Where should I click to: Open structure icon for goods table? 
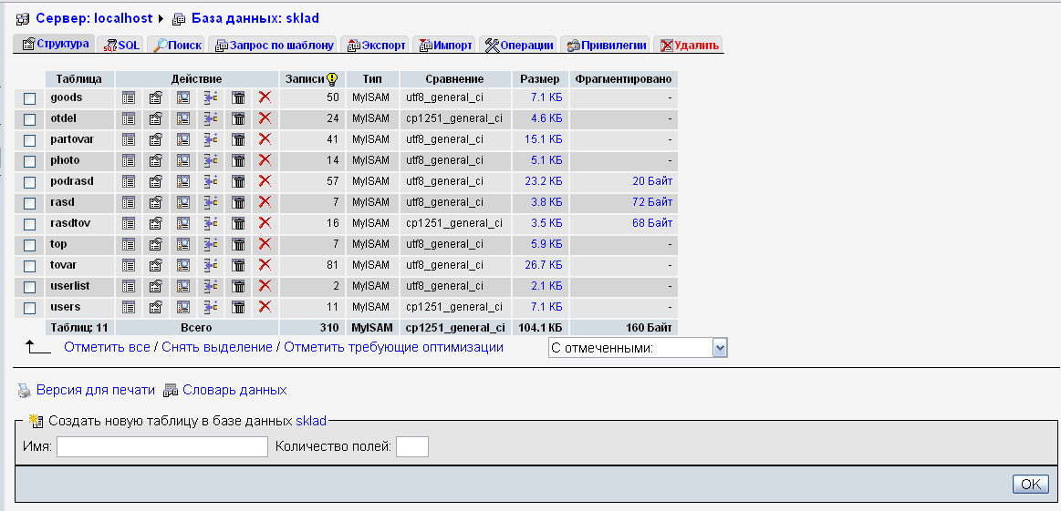156,97
